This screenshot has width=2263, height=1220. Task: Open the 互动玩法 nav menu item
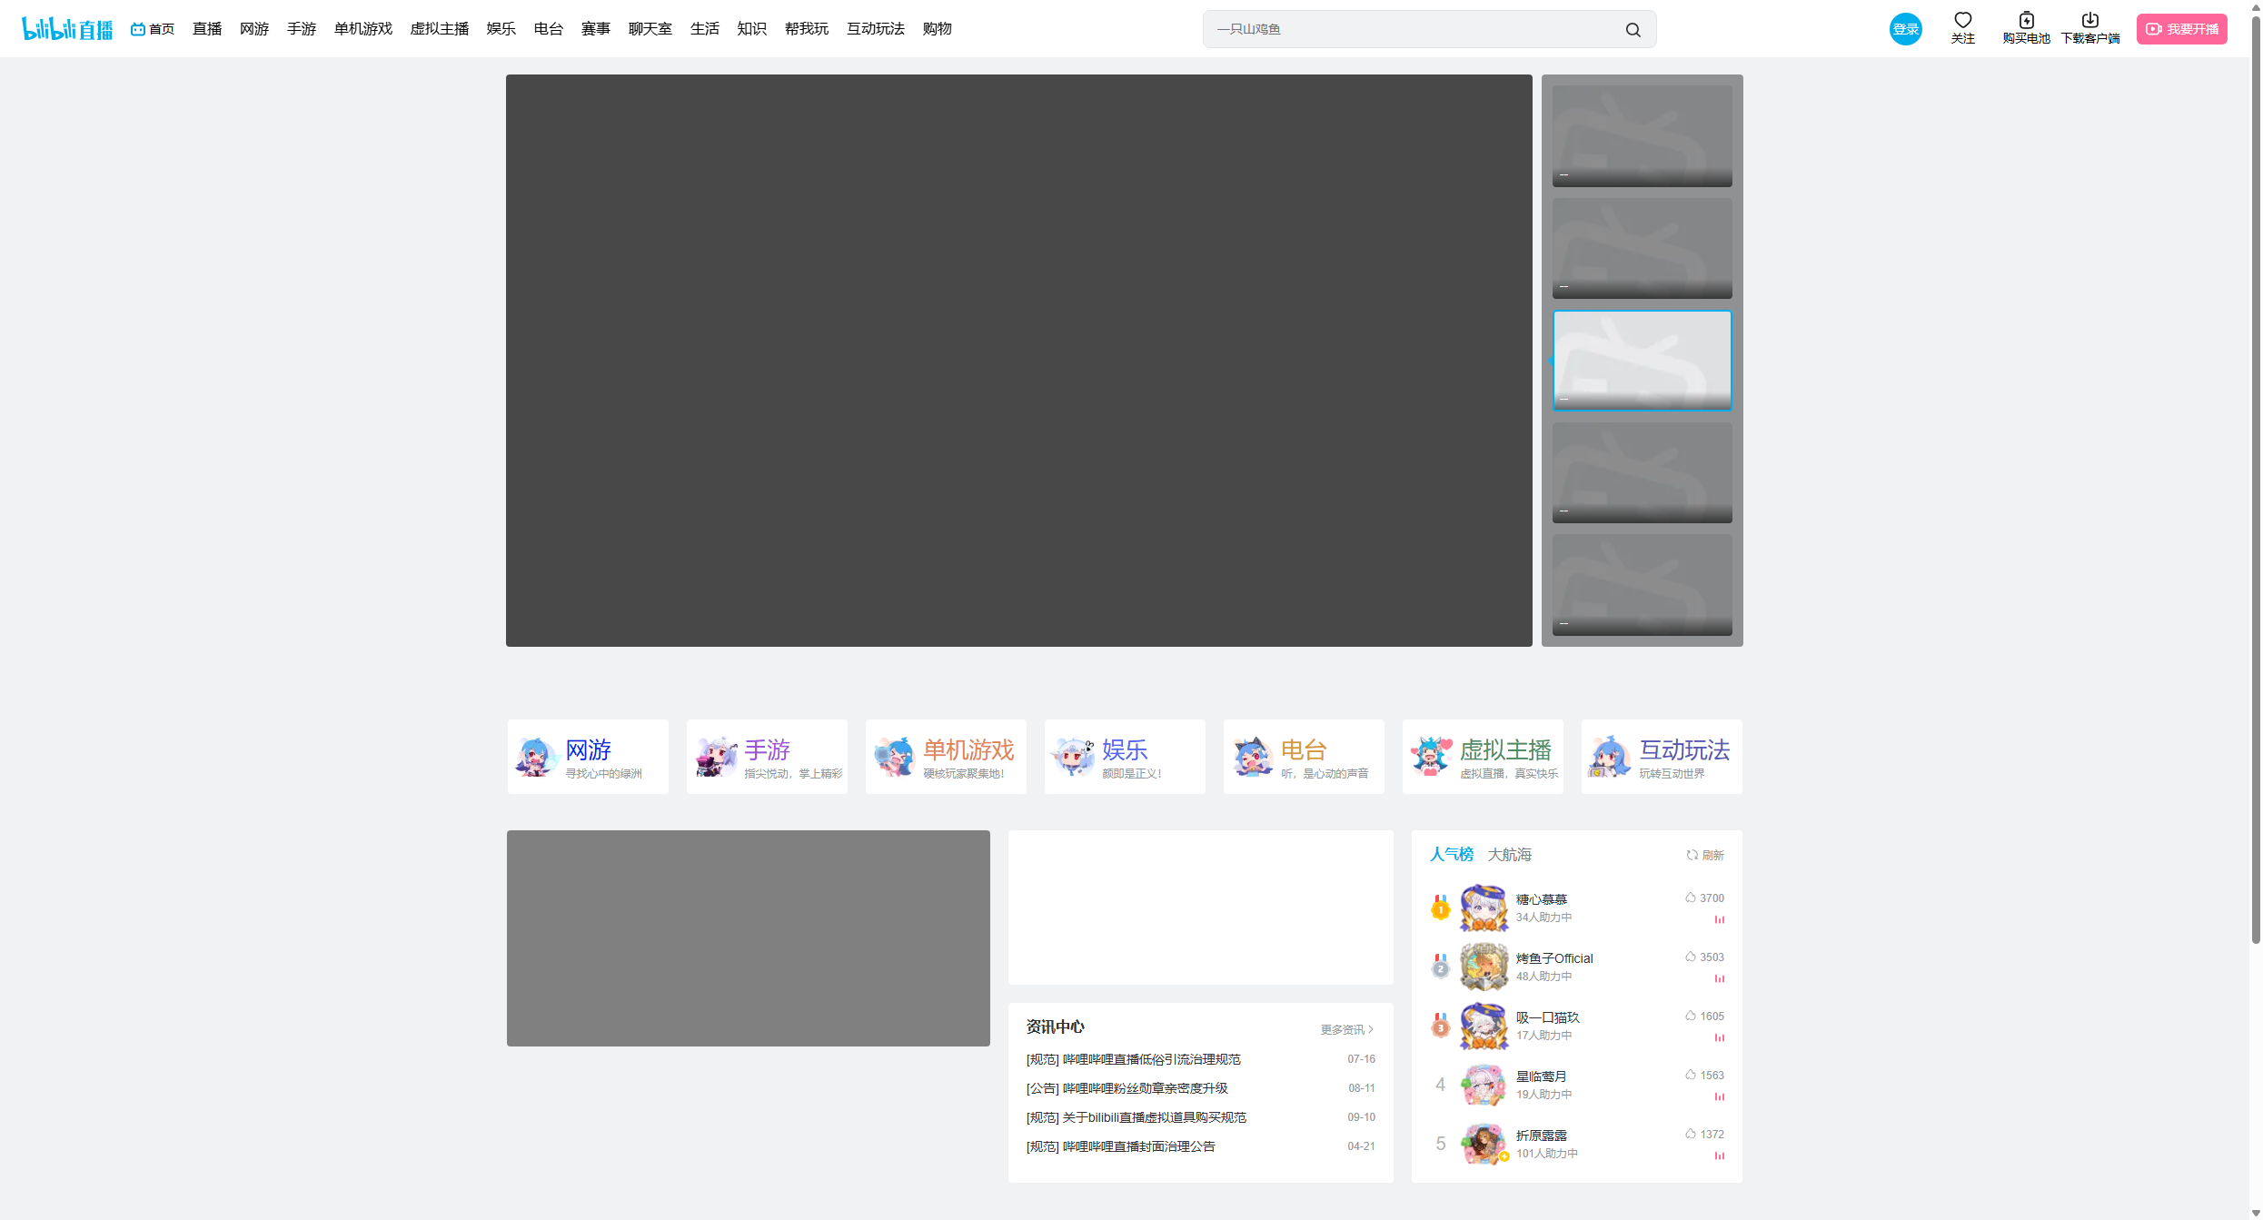[x=876, y=29]
